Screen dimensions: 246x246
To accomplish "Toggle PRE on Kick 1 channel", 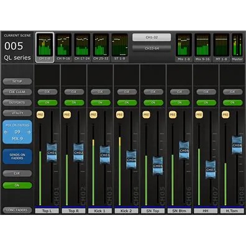I will pos(93,114).
